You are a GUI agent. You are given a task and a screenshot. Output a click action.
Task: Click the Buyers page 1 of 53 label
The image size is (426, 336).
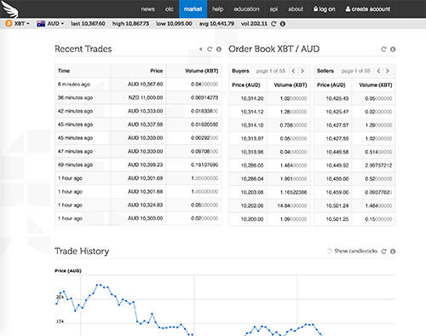tap(270, 71)
